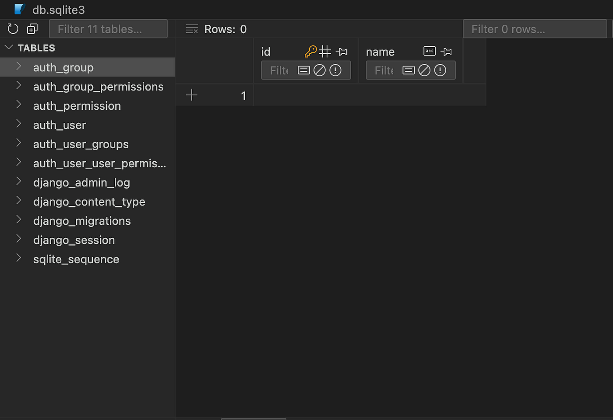Click the Filter 11 tables input field
Viewport: 613px width, 420px height.
coord(108,29)
